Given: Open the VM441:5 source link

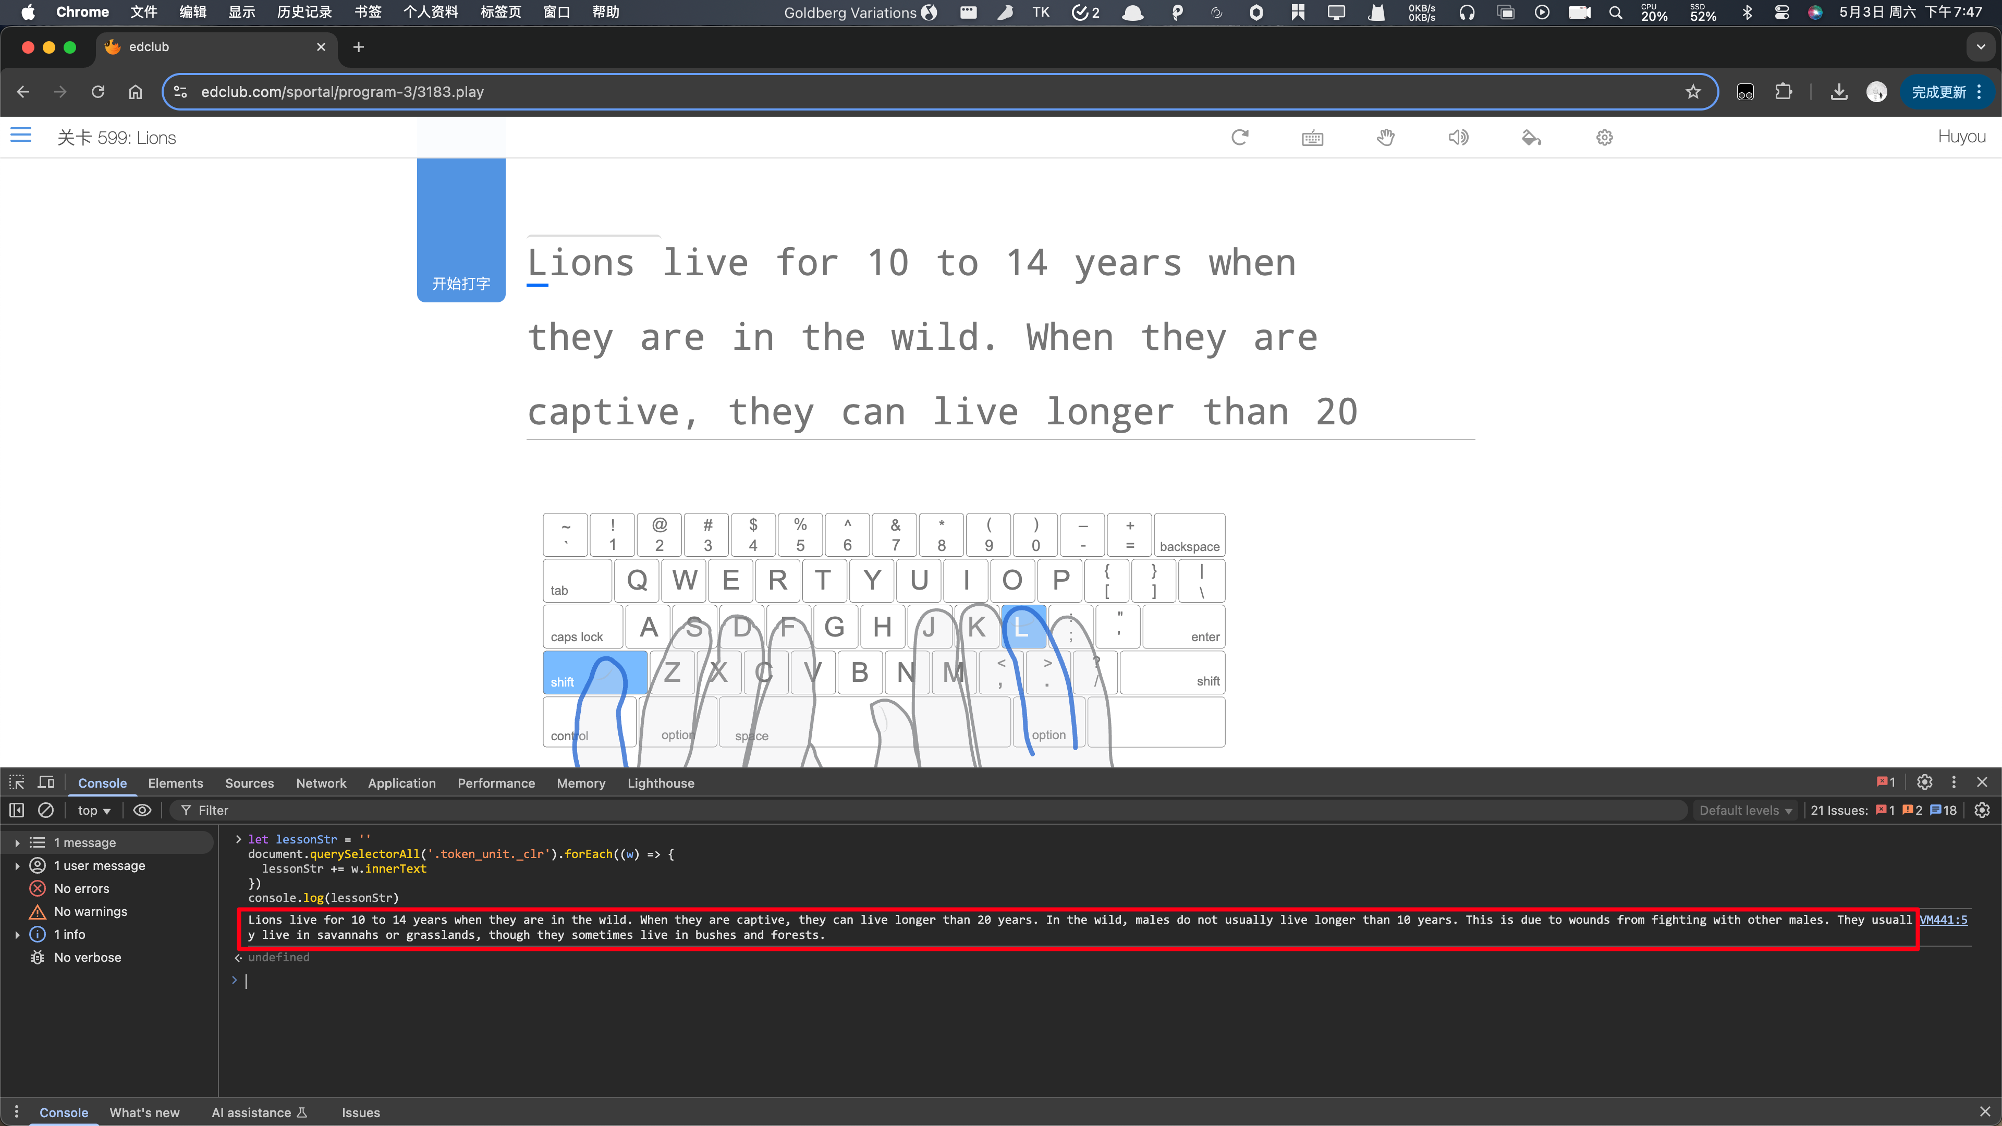Looking at the screenshot, I should (1943, 919).
